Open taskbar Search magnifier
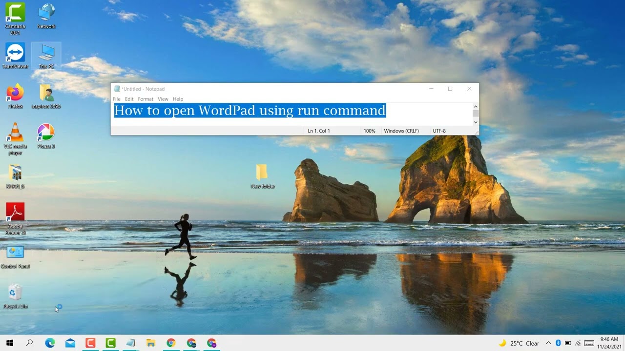 pos(29,343)
